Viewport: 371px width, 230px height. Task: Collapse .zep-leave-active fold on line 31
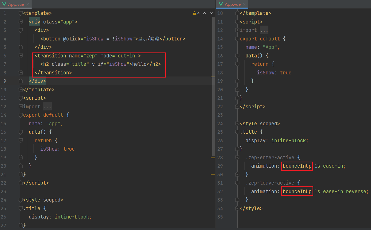click(x=237, y=183)
